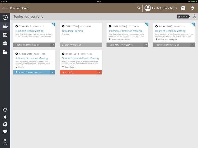Viewport: 198px width, 148px height.
Task: Expand dropdown beside 'Refusée' status
Action: (99, 72)
